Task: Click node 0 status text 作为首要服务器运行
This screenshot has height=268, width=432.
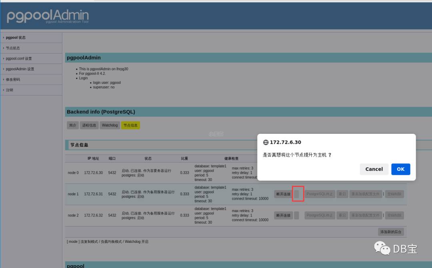Action: (x=157, y=171)
